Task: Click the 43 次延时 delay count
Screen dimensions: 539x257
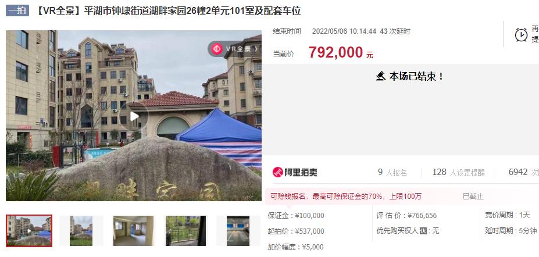Action: [x=395, y=31]
